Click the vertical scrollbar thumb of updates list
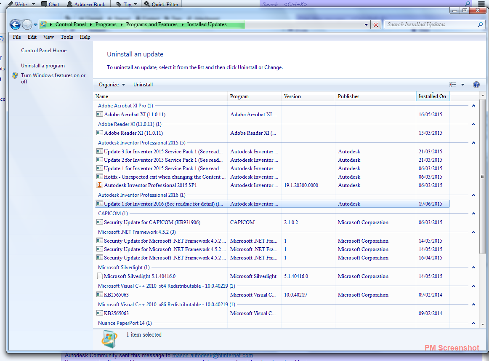489x361 pixels. click(x=482, y=176)
